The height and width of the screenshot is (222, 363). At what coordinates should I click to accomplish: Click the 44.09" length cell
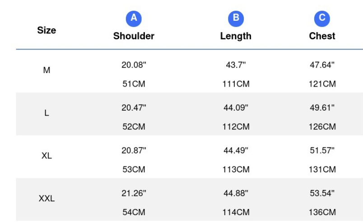[x=236, y=108]
